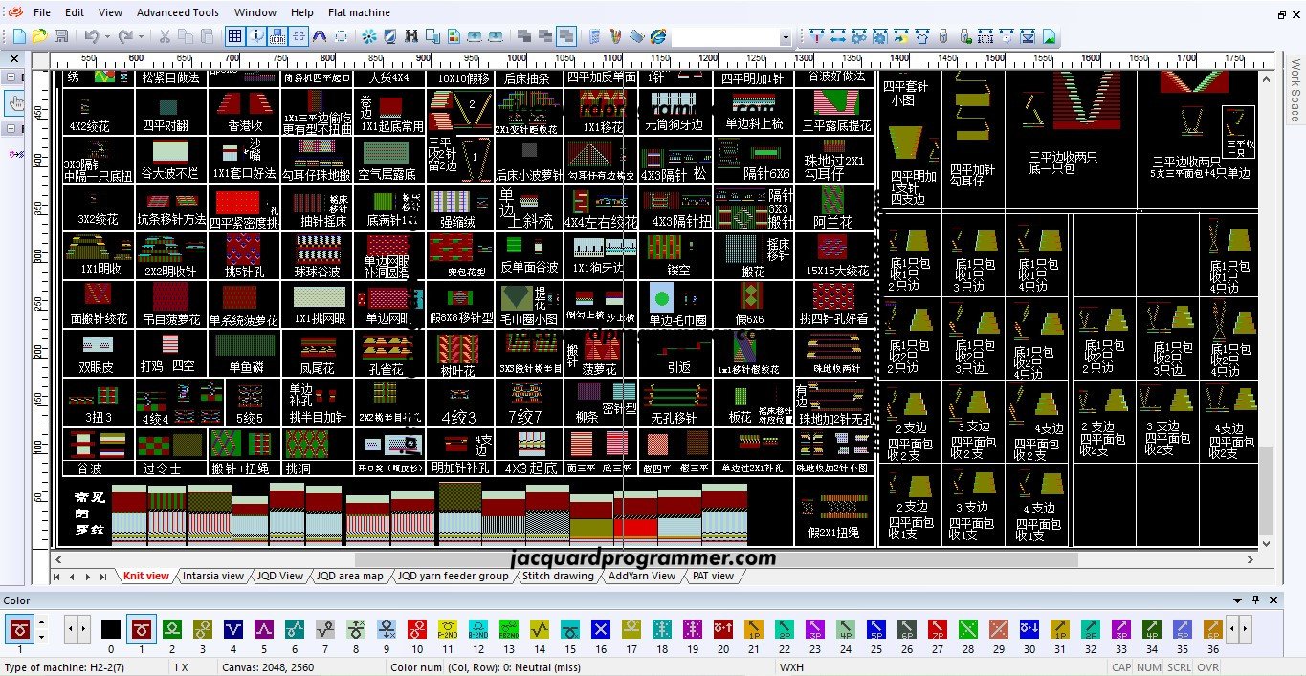Click the Internet Explorer globe icon
The image size is (1306, 676).
coord(658,36)
